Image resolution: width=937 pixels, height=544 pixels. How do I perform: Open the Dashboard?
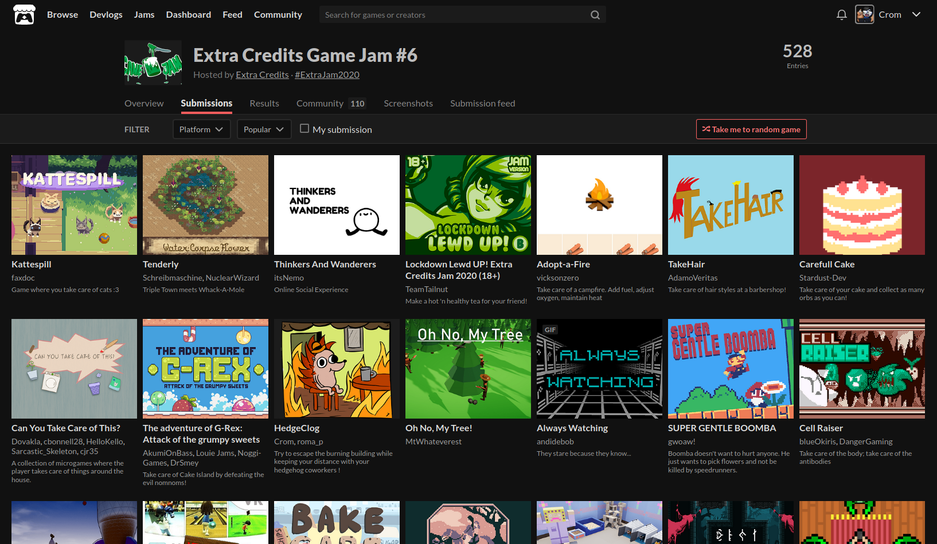(x=189, y=15)
